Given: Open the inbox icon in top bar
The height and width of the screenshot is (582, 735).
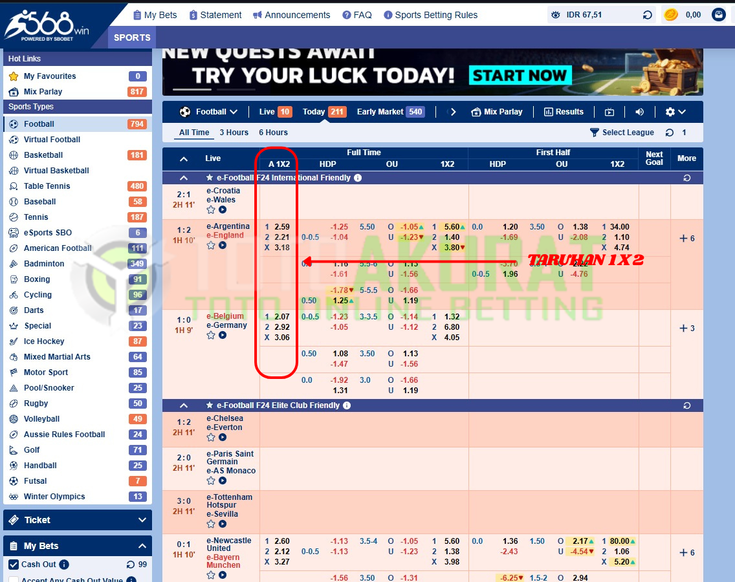Looking at the screenshot, I should tap(718, 15).
